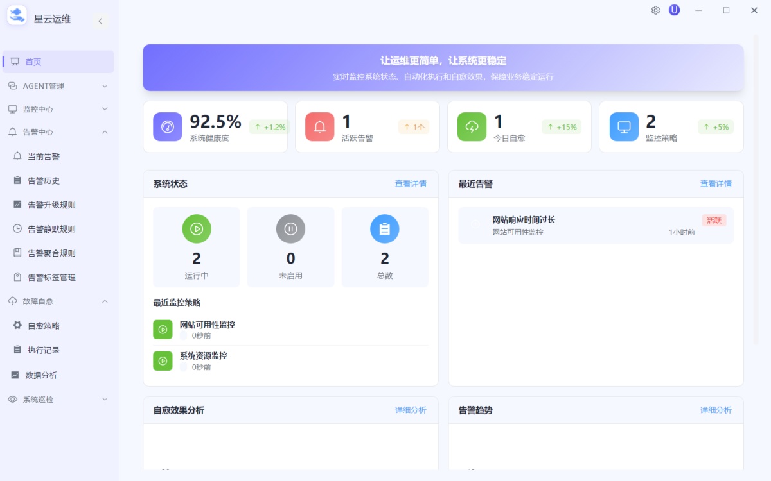771x481 pixels.
Task: Click the monitor icon on 监控策略 card
Action: coord(623,126)
